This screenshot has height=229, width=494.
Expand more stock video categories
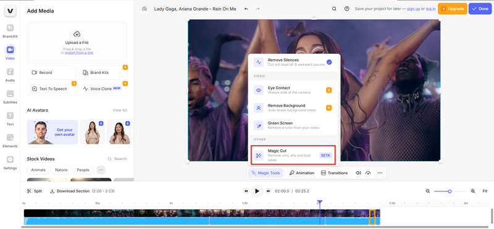(x=101, y=170)
